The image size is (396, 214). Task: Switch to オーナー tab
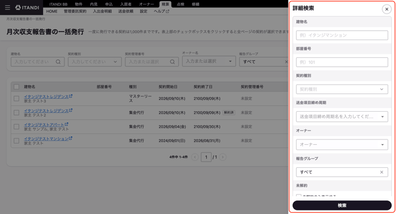(147, 4)
